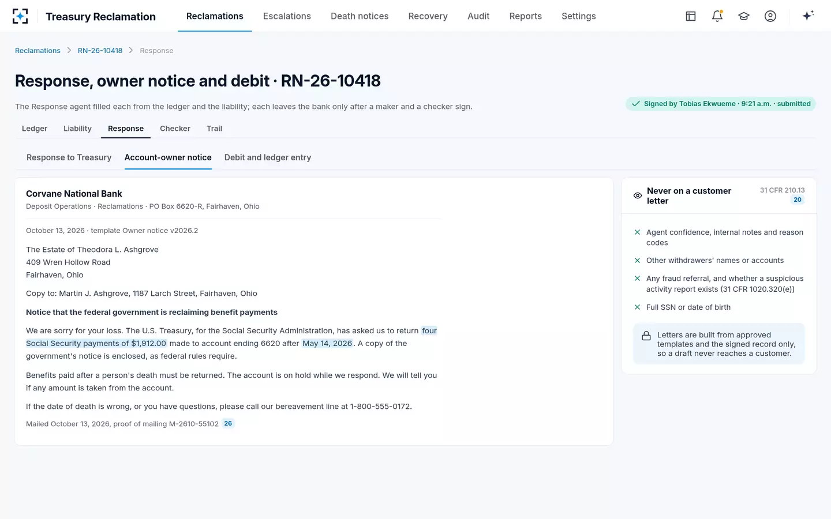The width and height of the screenshot is (831, 519).
Task: Select the Response tab
Action: coord(126,129)
